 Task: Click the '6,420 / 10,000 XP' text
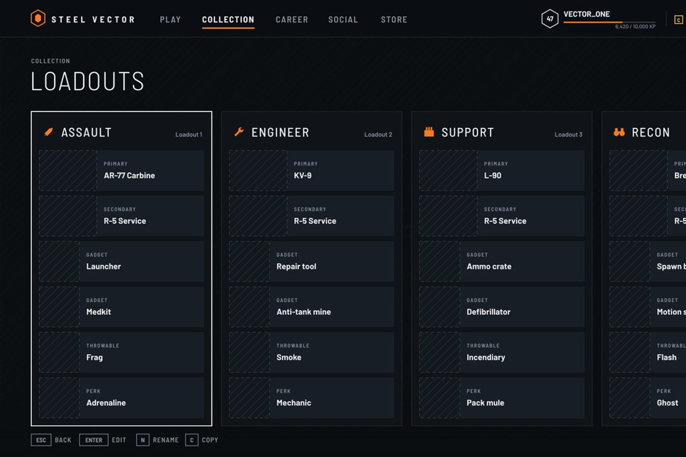coord(636,27)
